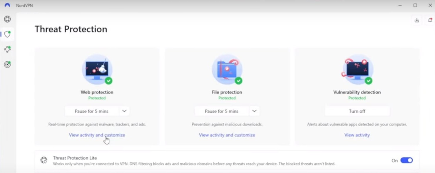Click 'Real-time protection against malware' description
The width and height of the screenshot is (435, 173).
(97, 124)
